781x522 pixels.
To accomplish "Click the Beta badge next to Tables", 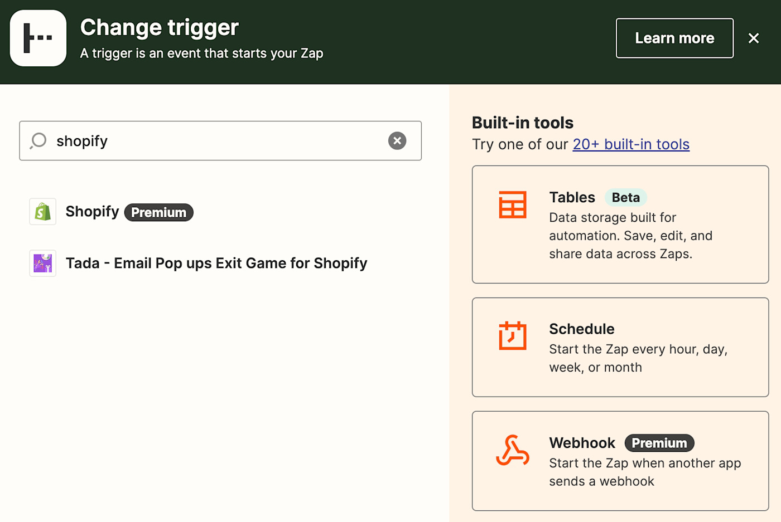I will pos(626,197).
